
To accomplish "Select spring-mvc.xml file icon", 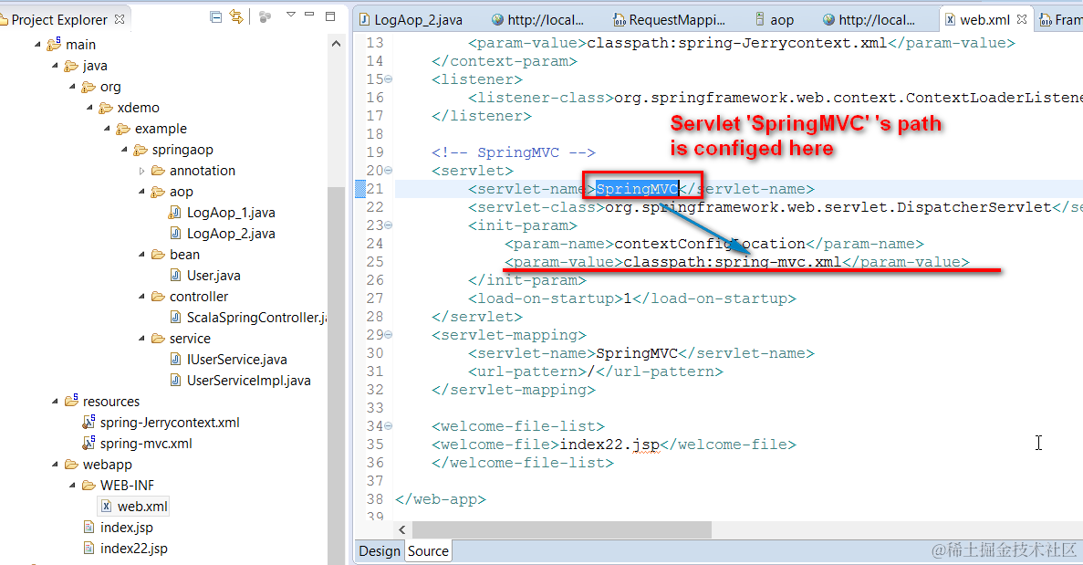I will click(x=89, y=442).
